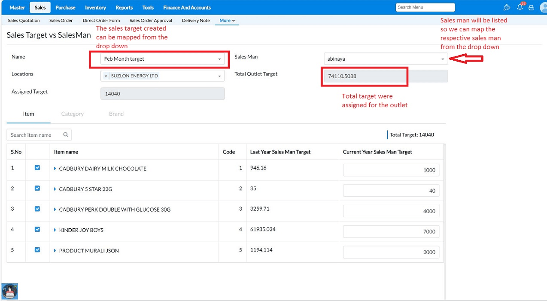Click the search magnifier in item search
This screenshot has width=547, height=301.
point(66,135)
